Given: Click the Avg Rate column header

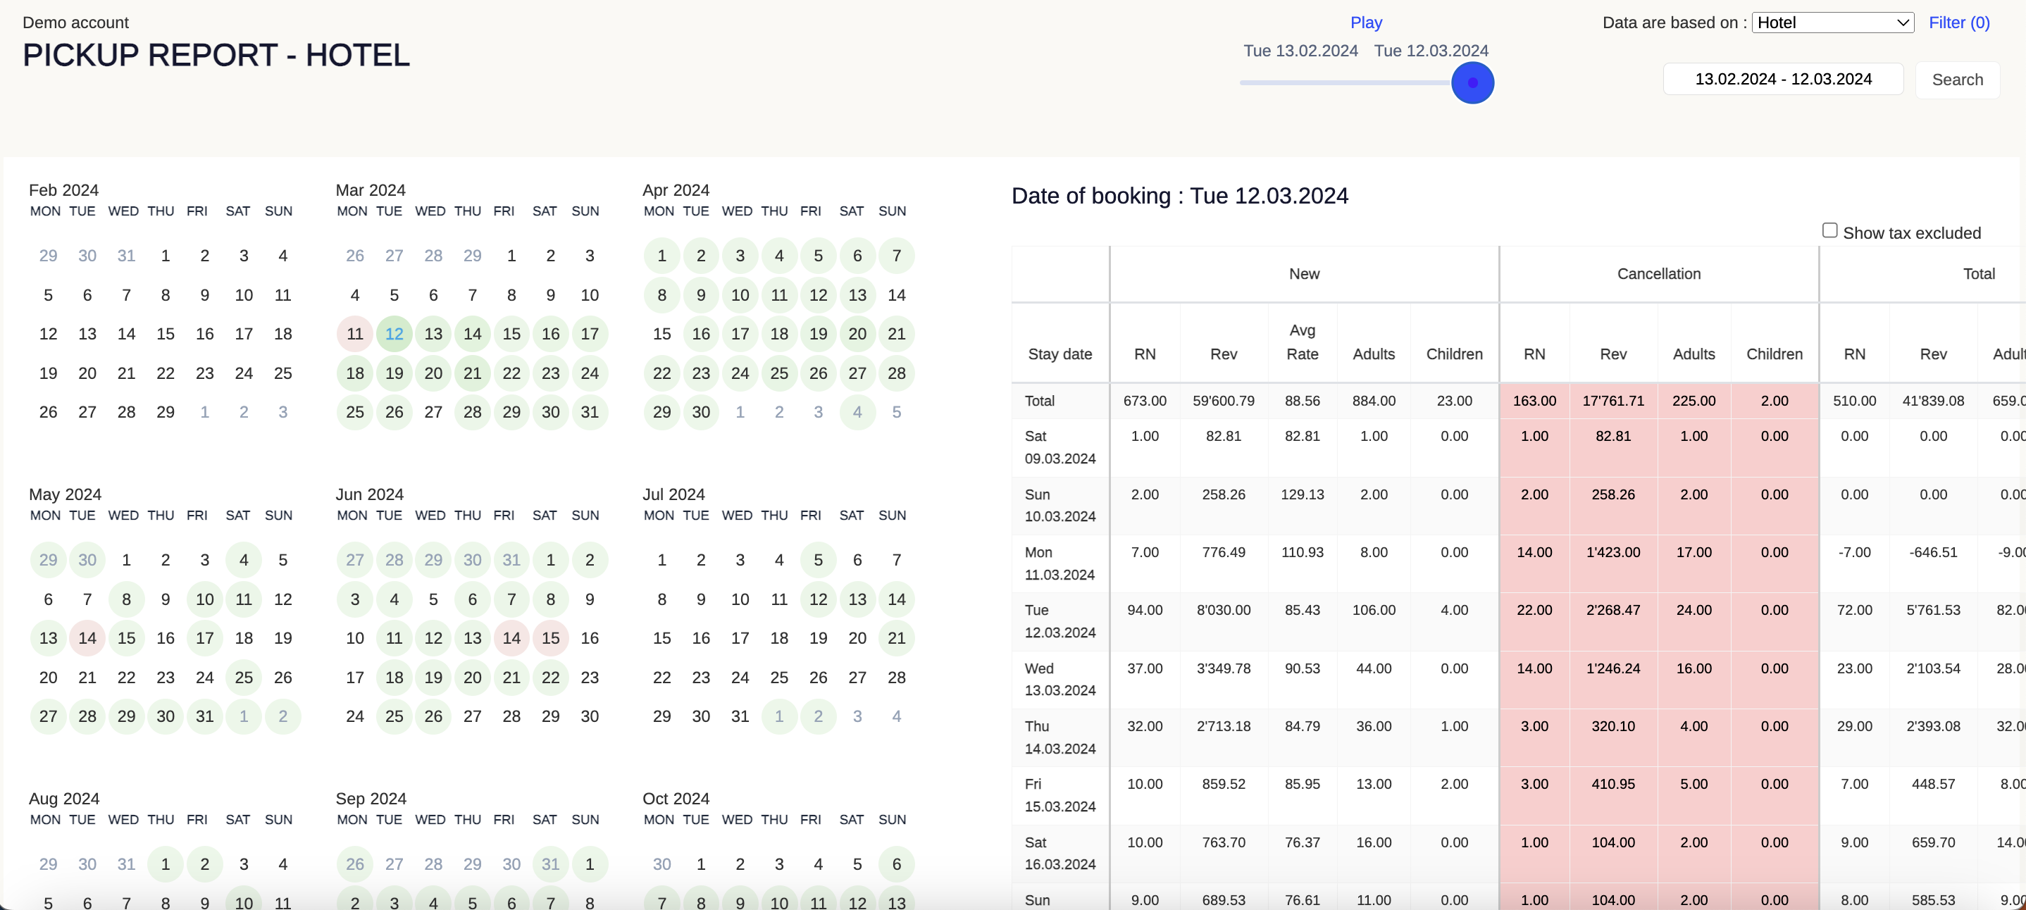Looking at the screenshot, I should coord(1302,342).
